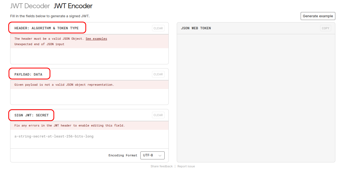Image resolution: width=348 pixels, height=175 pixels.
Task: Select the JWT Encoder tab
Action: point(73,6)
